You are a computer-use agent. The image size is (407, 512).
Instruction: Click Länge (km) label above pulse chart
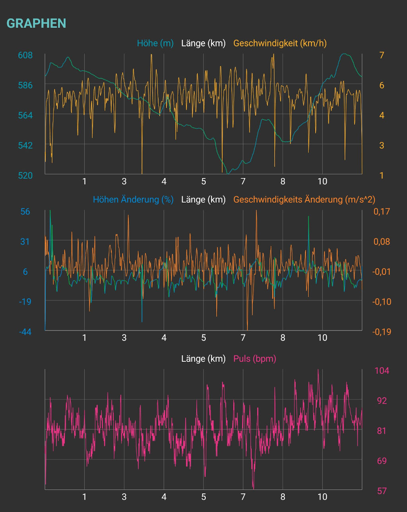click(x=203, y=359)
